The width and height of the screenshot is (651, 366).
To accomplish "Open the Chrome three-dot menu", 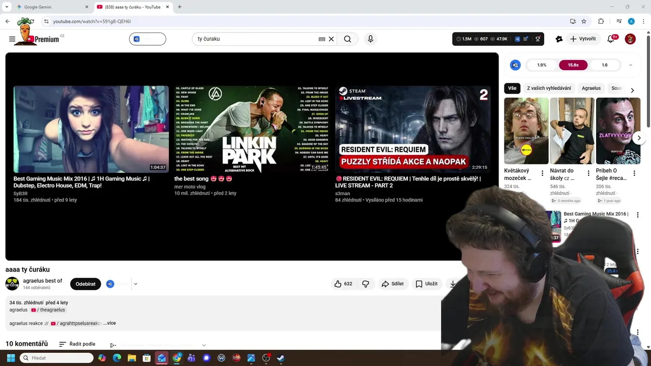I will pos(643,21).
